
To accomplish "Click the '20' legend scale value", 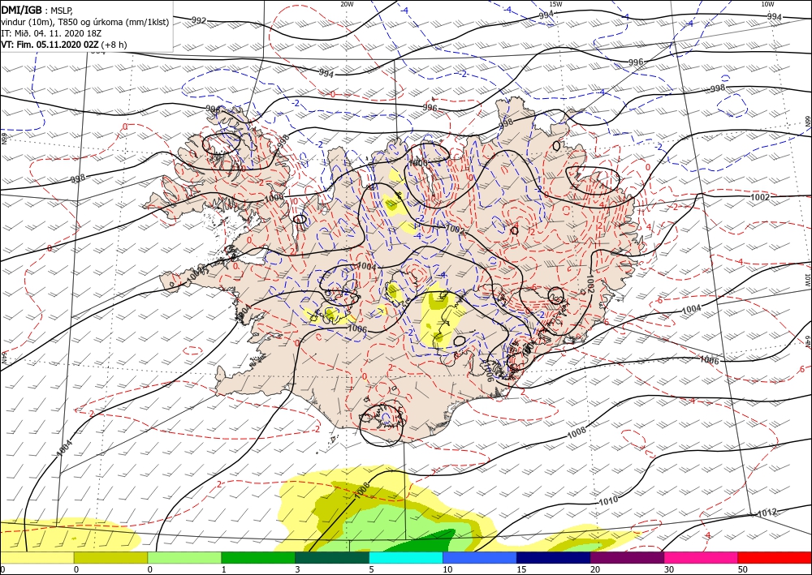I will tap(594, 569).
